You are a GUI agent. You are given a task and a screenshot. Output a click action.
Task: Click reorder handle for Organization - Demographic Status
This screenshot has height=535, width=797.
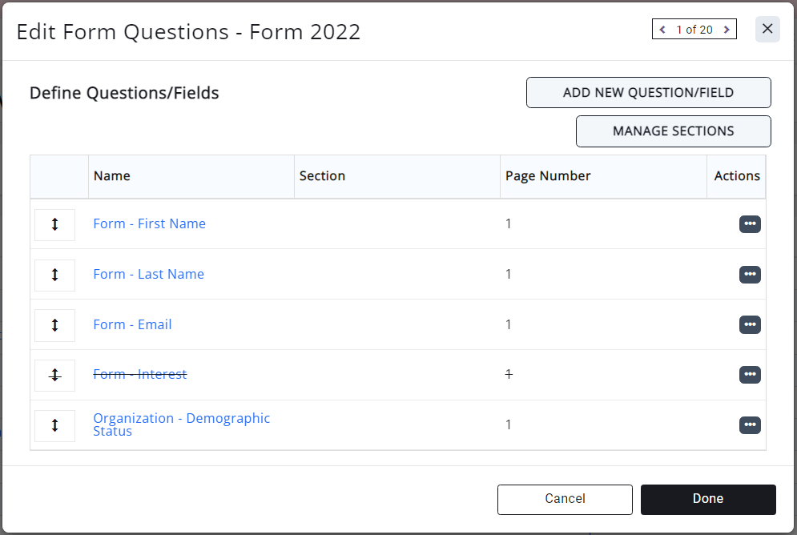(x=54, y=425)
